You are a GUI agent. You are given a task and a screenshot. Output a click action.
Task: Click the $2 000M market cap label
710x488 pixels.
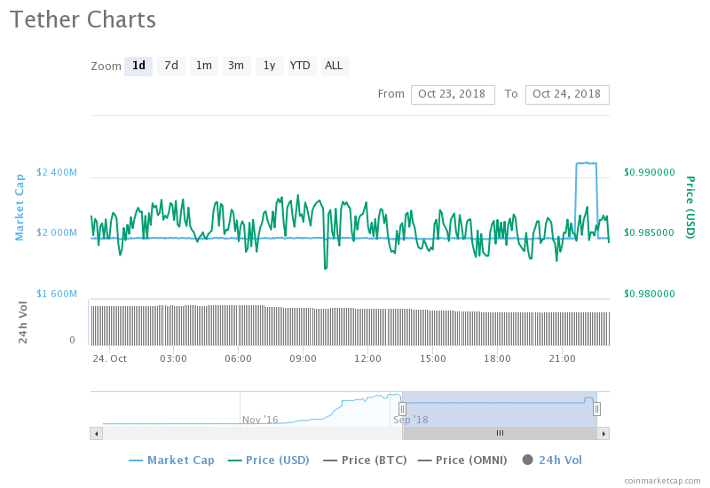(57, 232)
